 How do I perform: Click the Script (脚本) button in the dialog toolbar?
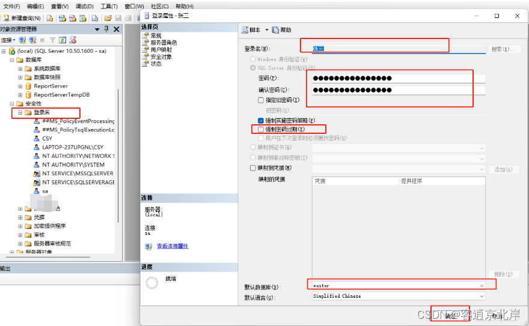(251, 30)
